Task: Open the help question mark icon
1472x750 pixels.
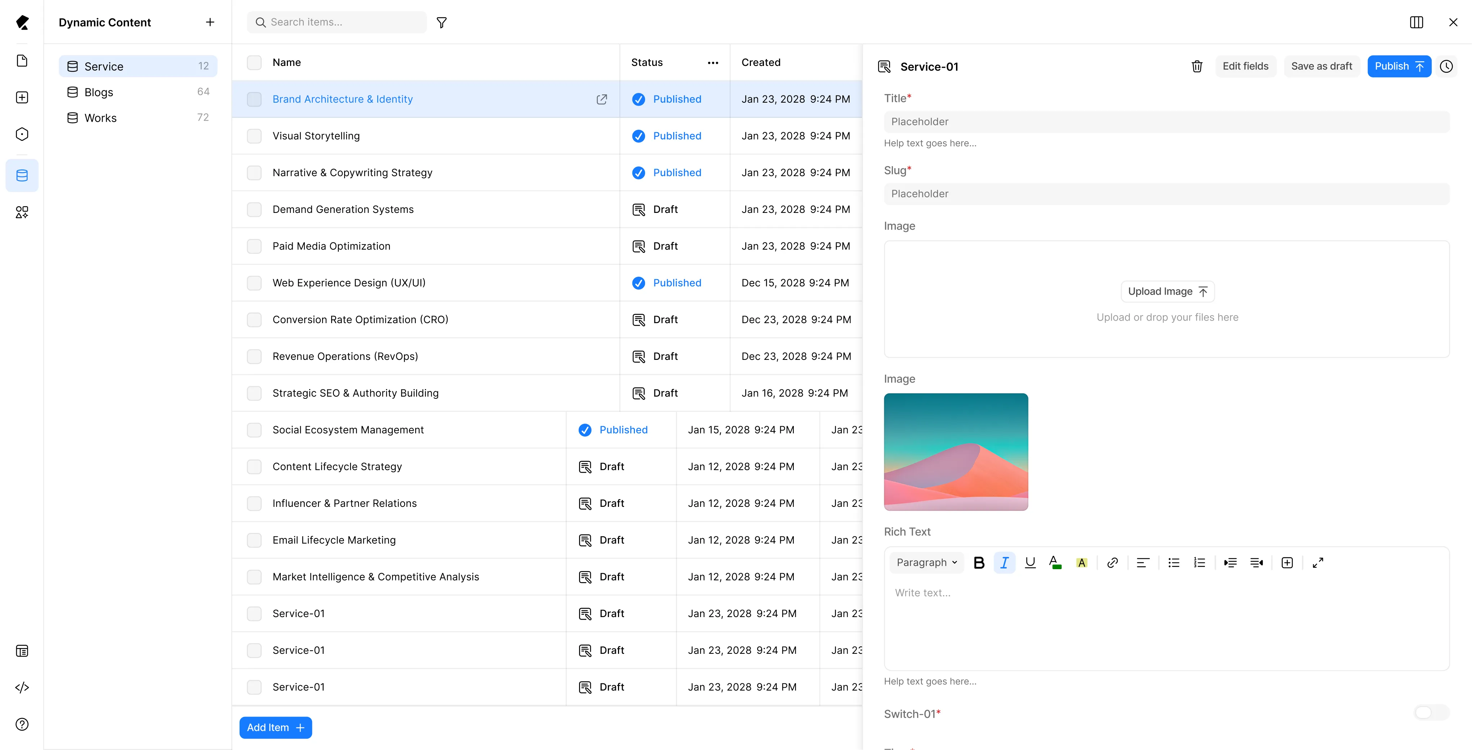Action: [22, 724]
